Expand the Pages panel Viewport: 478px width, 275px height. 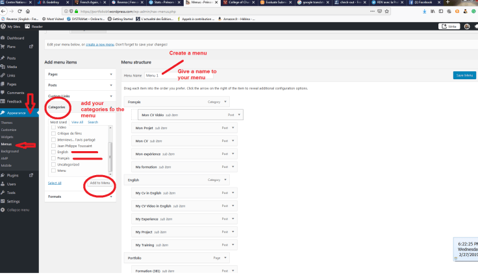[x=79, y=75]
